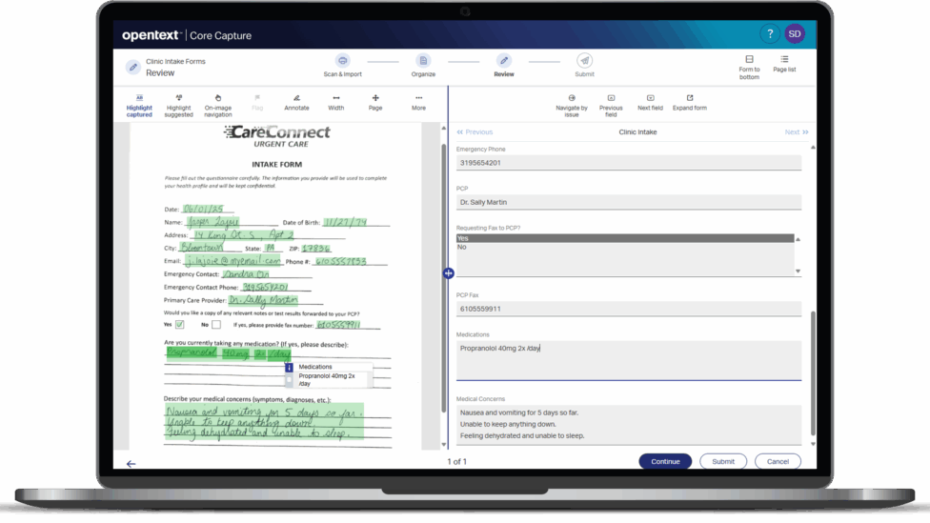Viewport: 930px width, 523px height.
Task: Click the highlighted Primary Care Provider name
Action: click(263, 300)
